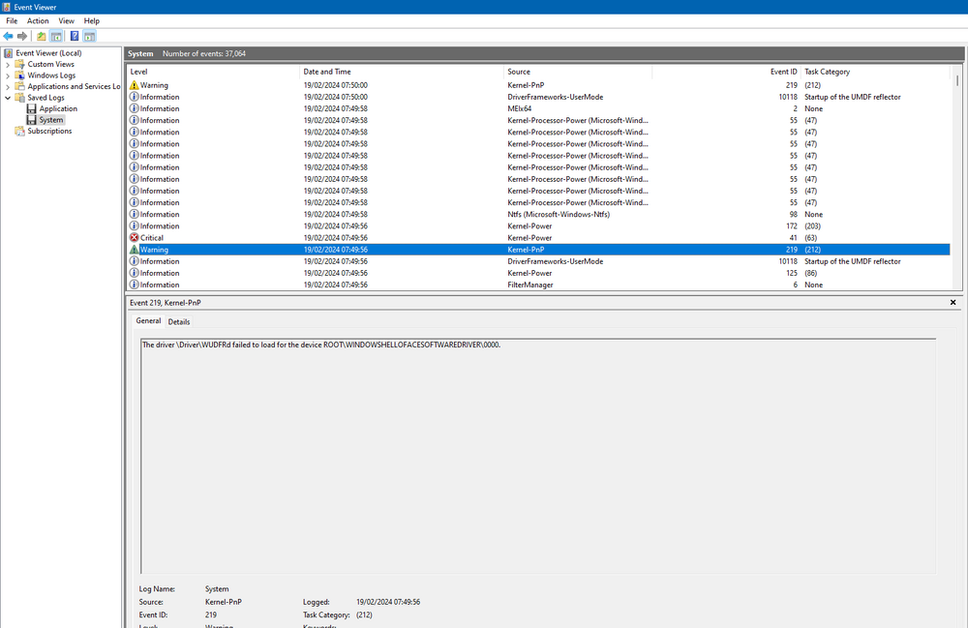Click the info icon of the Ntfs row

(134, 214)
